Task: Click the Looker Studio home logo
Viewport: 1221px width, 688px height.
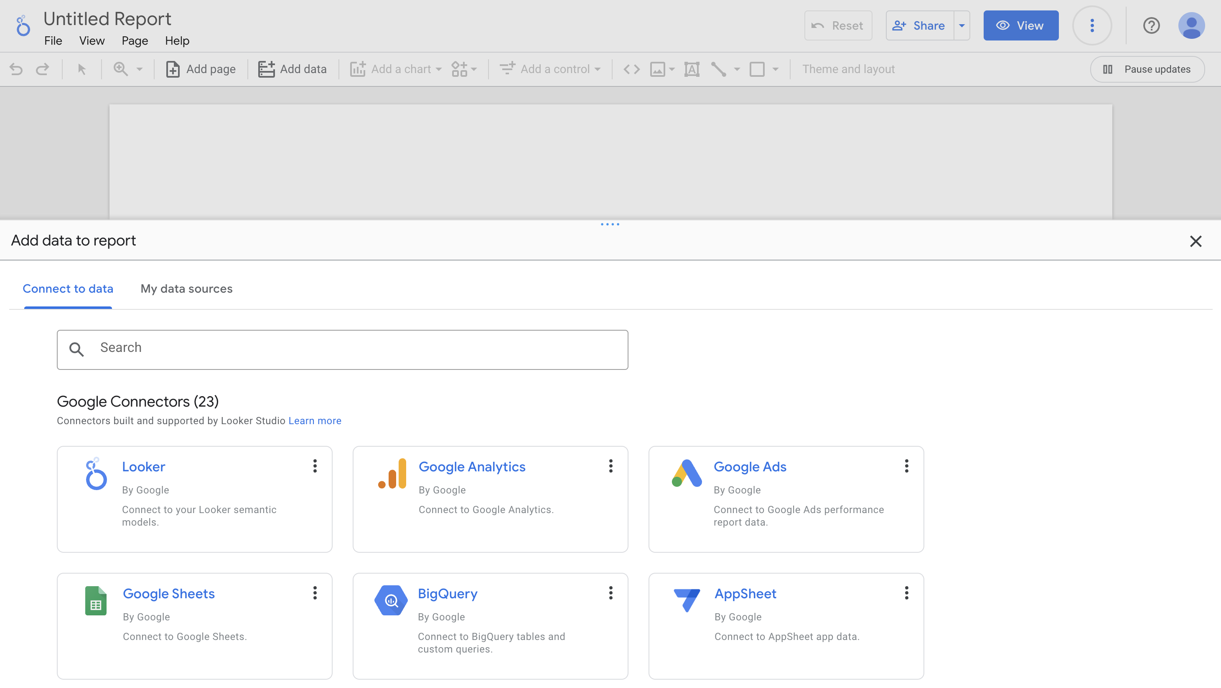Action: click(x=23, y=26)
